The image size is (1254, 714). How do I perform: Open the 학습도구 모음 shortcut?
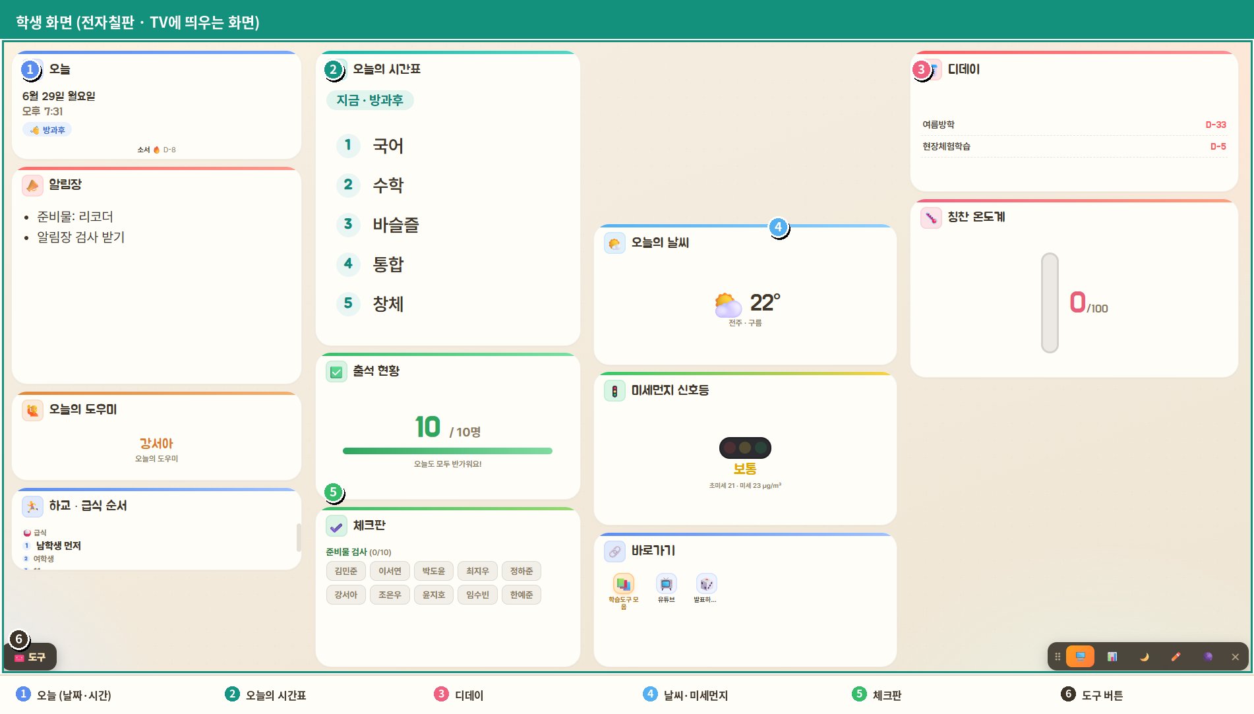coord(623,591)
